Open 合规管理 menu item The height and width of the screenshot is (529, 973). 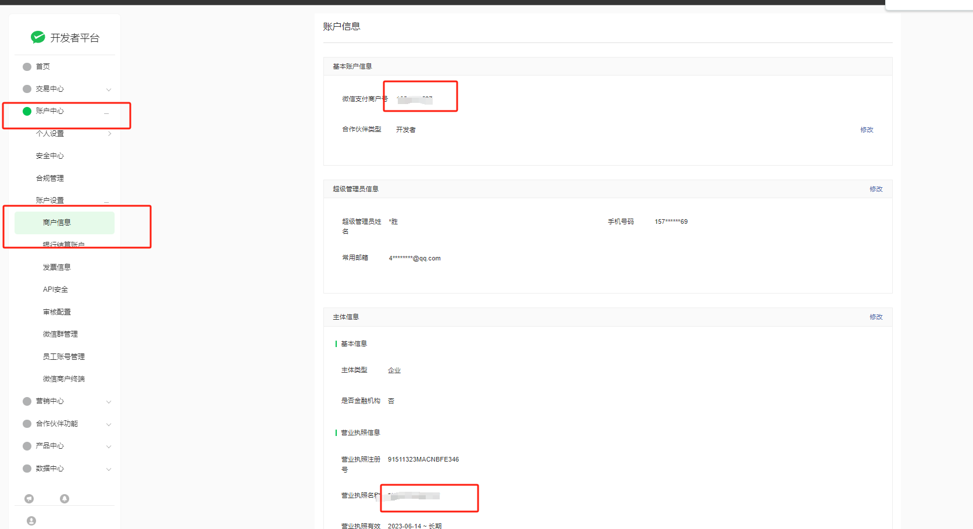point(50,178)
